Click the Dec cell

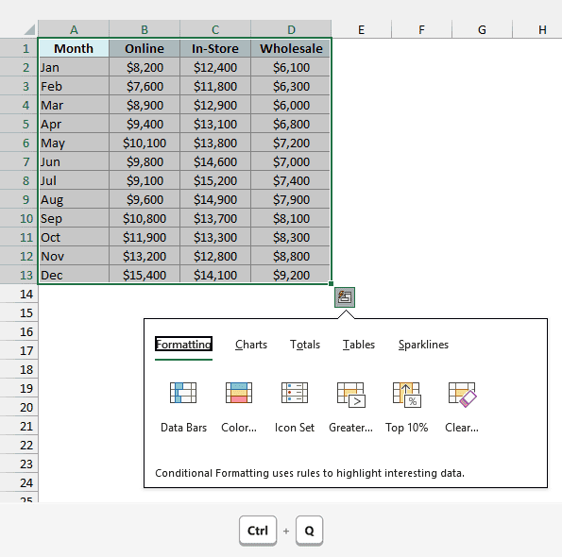(74, 275)
